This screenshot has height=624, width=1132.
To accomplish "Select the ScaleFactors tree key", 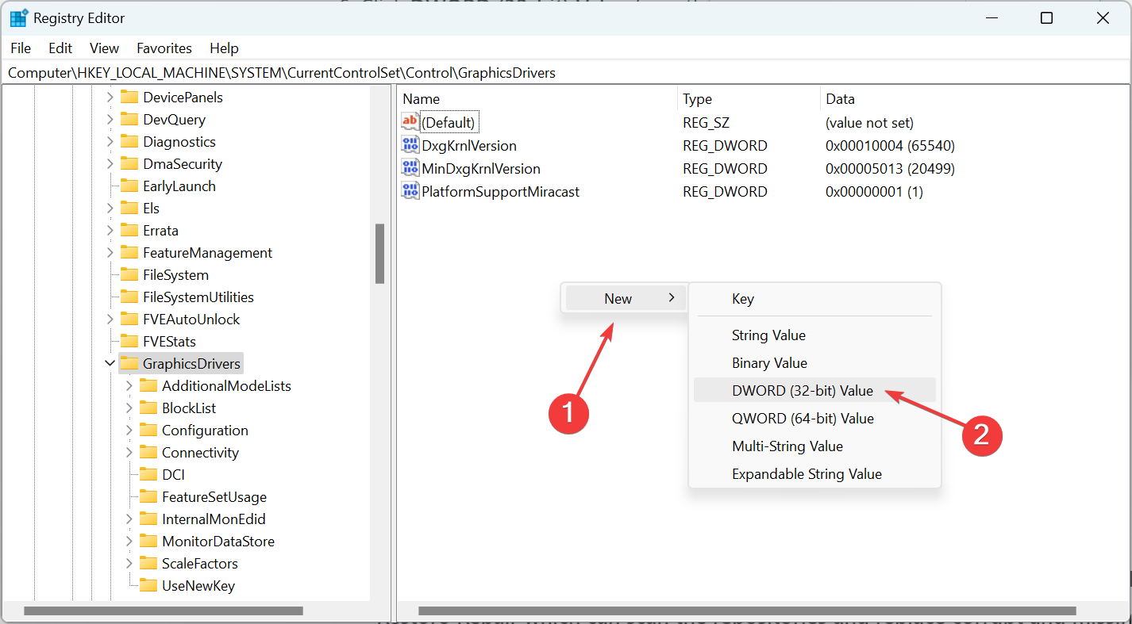I will 199,563.
